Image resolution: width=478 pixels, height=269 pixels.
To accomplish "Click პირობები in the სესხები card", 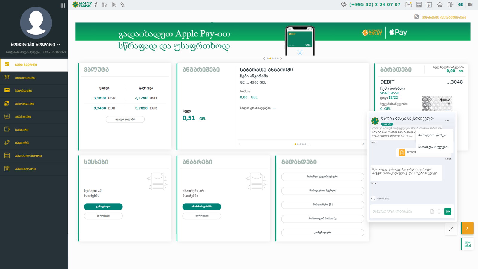I will [x=103, y=216].
